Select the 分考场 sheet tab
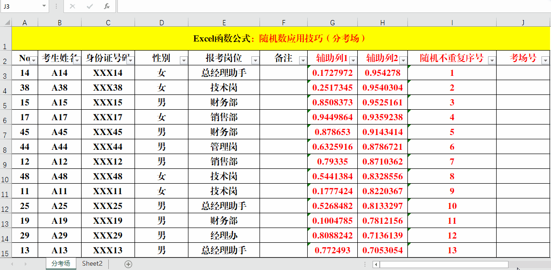The image size is (551, 270). pyautogui.click(x=61, y=264)
